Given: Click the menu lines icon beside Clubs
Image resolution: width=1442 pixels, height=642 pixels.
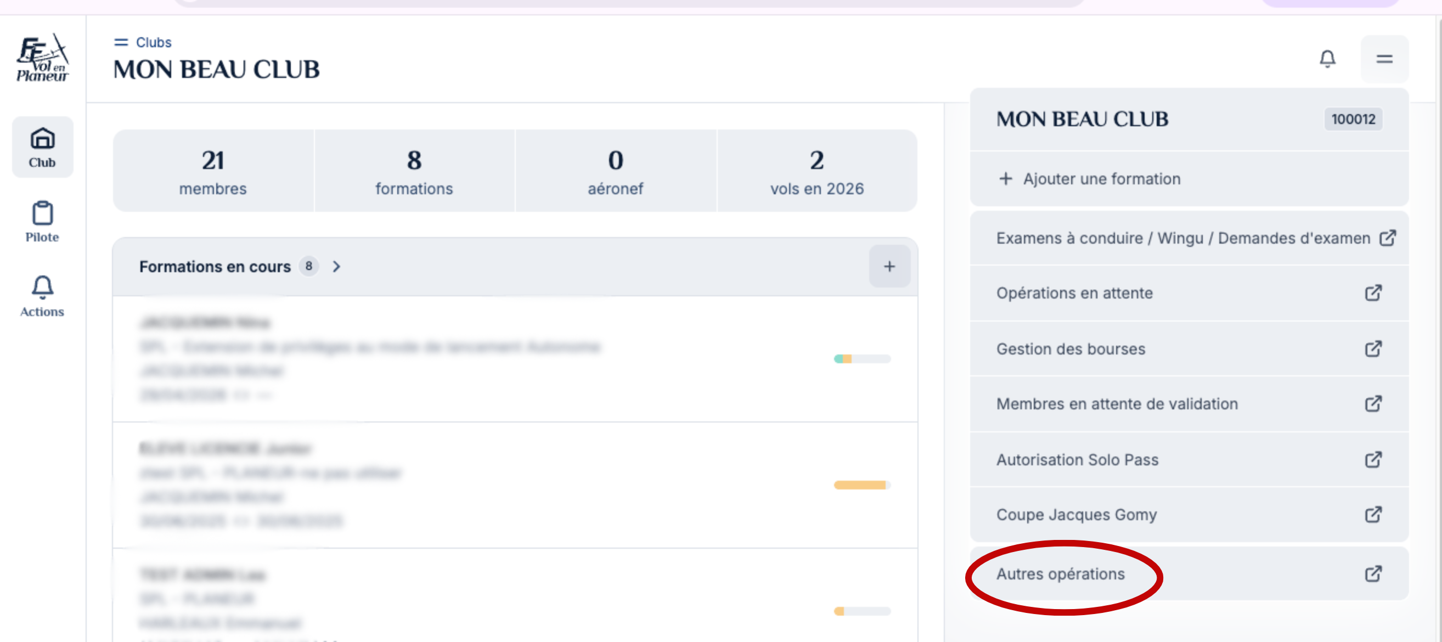Looking at the screenshot, I should point(121,43).
